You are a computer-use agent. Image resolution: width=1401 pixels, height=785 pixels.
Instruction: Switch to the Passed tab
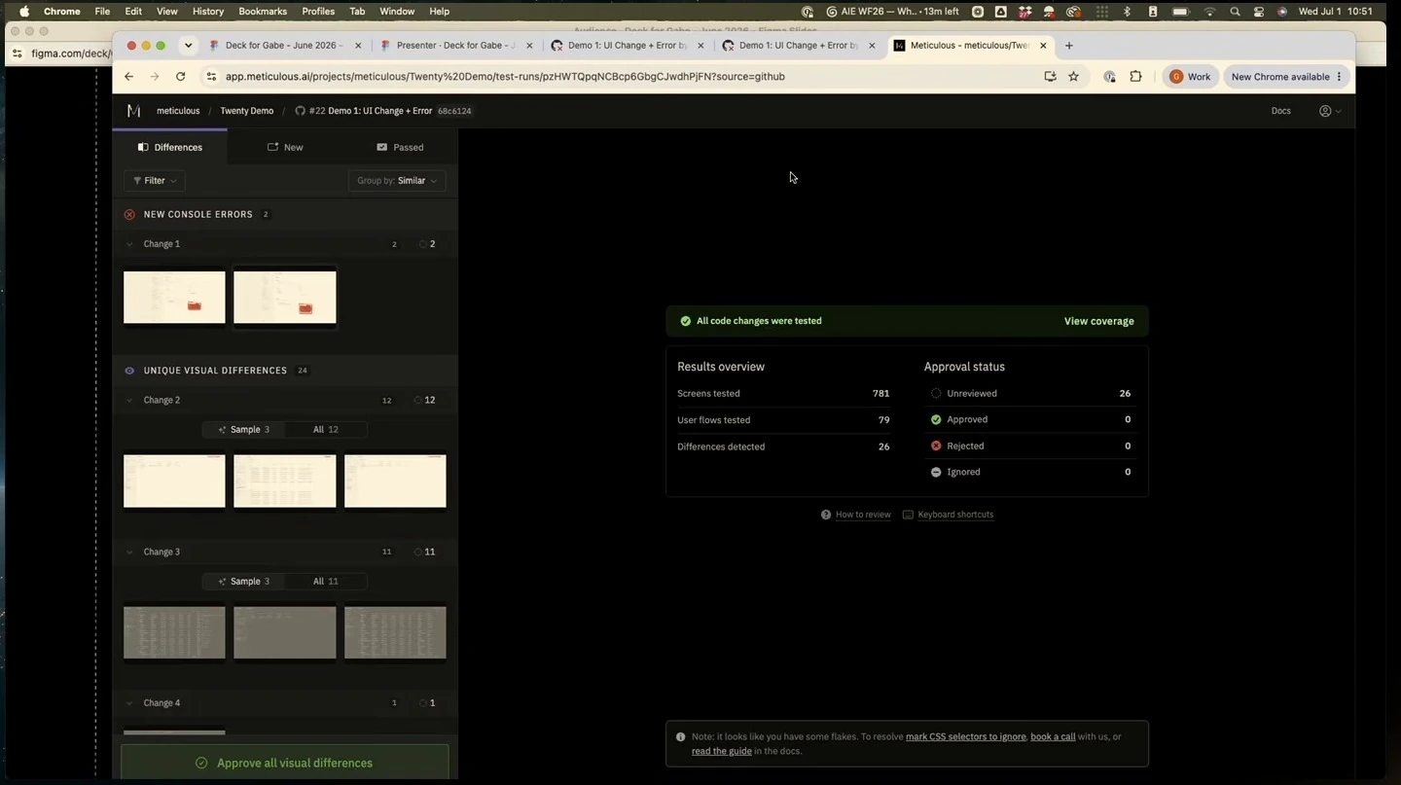coord(400,147)
